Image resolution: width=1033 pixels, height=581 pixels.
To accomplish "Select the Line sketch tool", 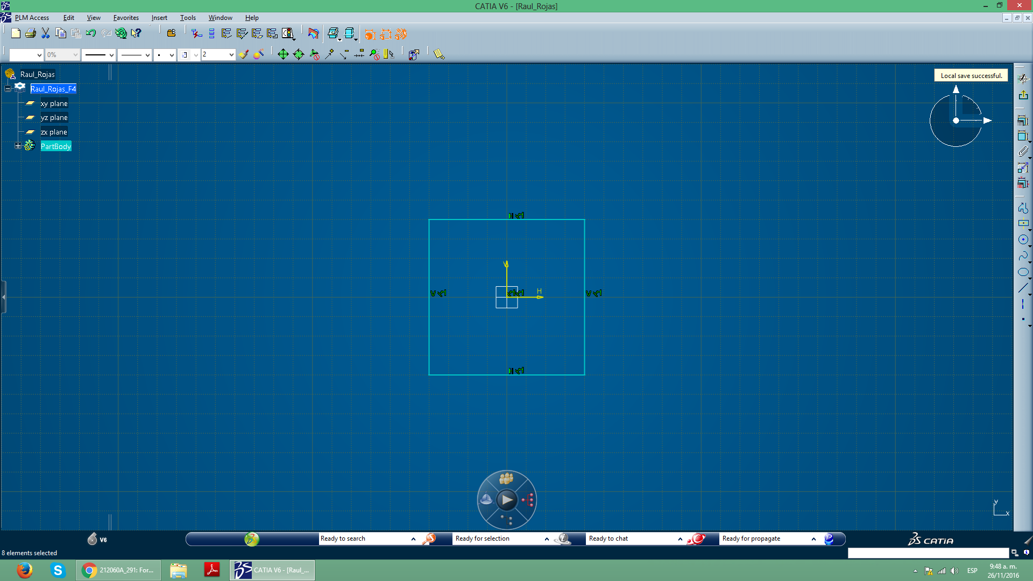I will pos(1023,288).
